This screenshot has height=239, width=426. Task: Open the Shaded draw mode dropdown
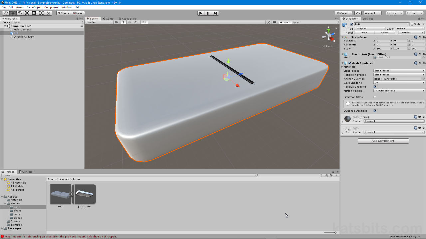tap(99, 22)
